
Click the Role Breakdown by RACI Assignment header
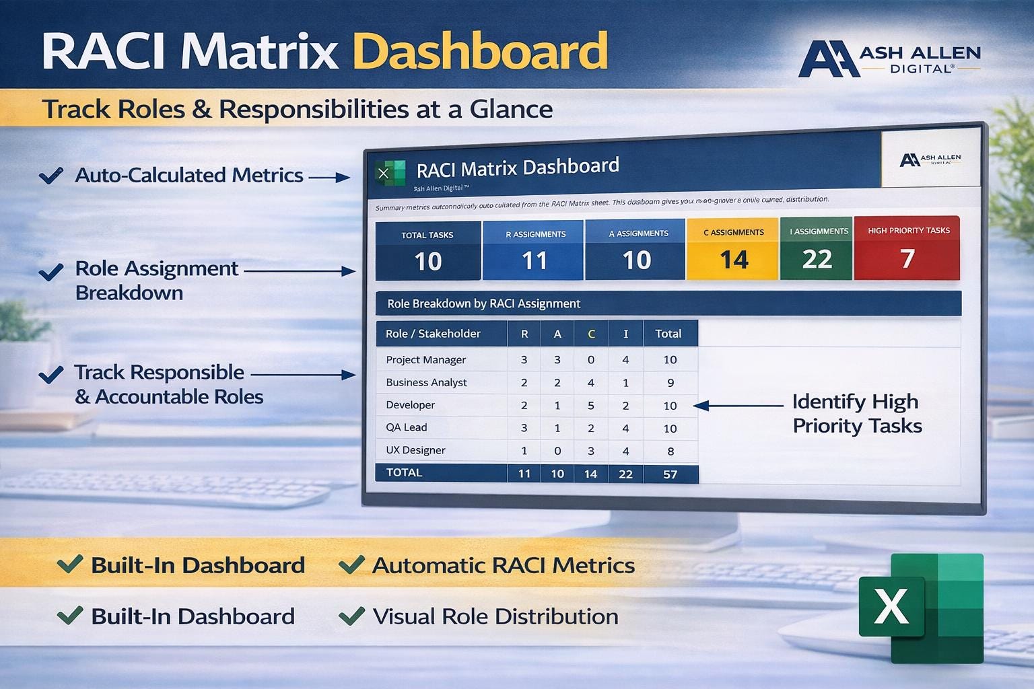(668, 303)
